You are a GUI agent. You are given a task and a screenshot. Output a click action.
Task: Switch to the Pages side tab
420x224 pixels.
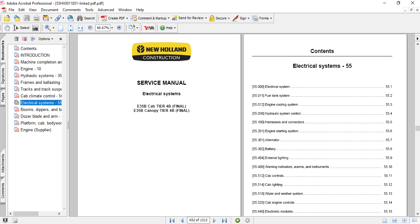[3, 97]
